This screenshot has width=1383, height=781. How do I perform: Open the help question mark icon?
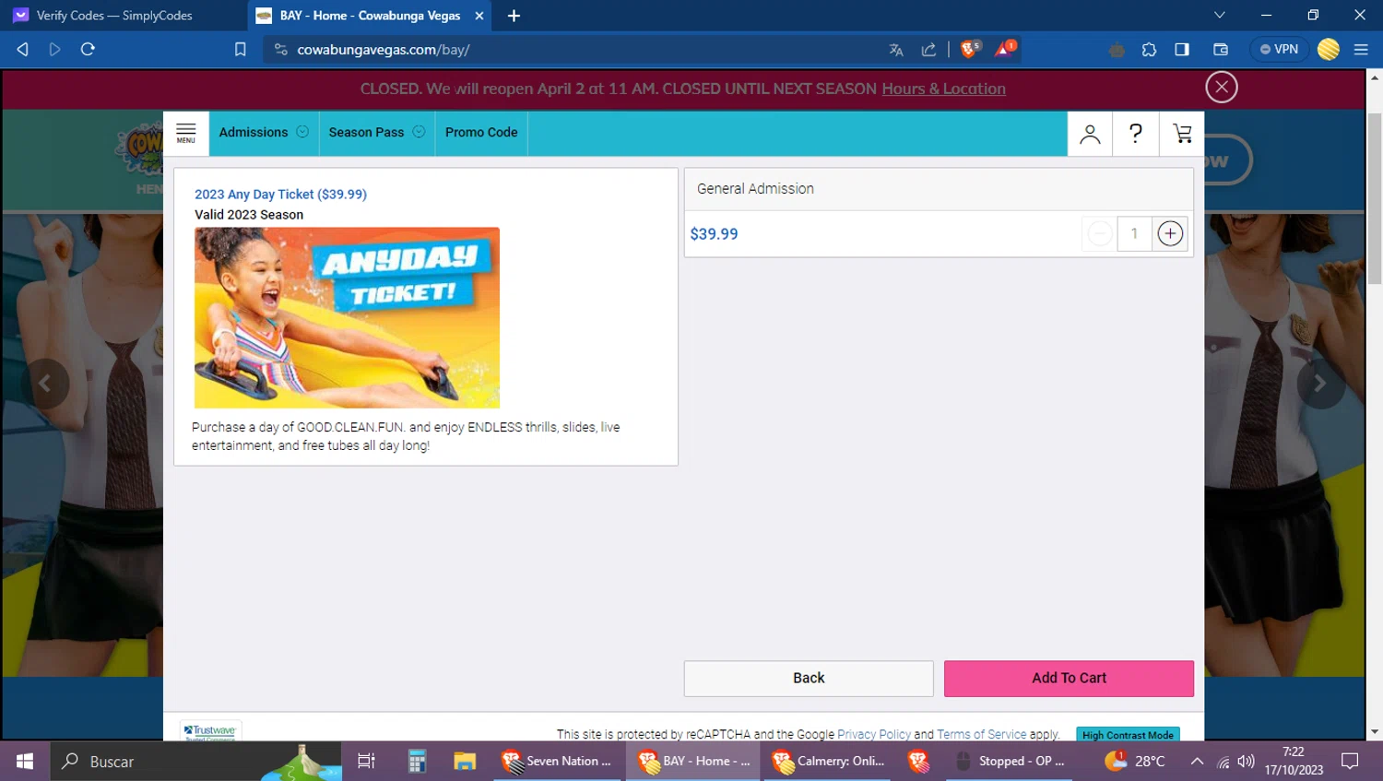[1136, 134]
